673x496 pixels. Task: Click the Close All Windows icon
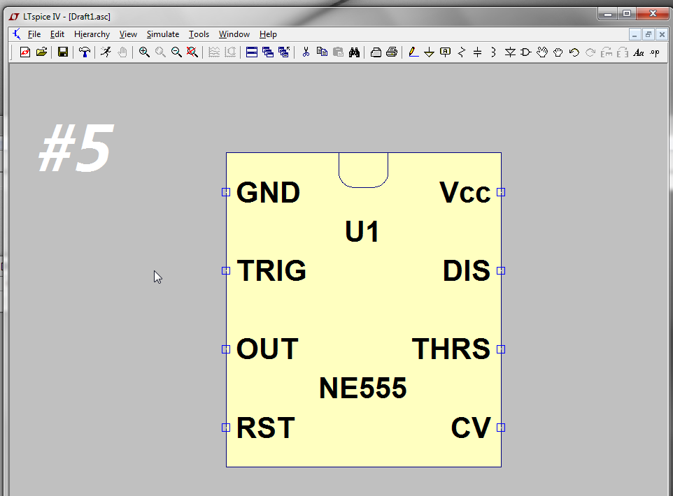(284, 52)
